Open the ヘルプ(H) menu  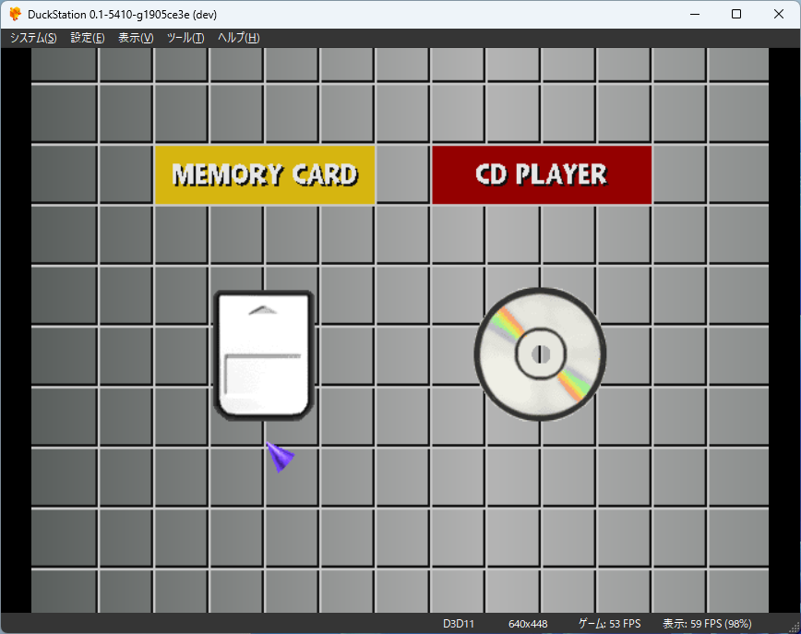(x=239, y=38)
